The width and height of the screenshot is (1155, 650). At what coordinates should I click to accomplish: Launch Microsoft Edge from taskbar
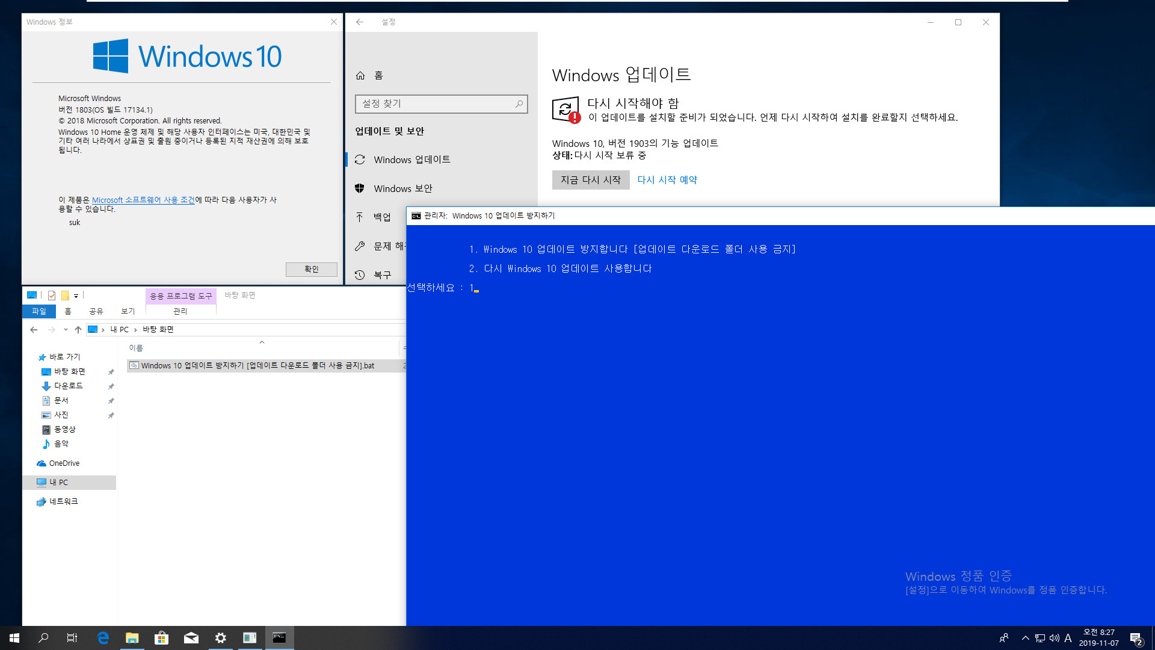(103, 638)
